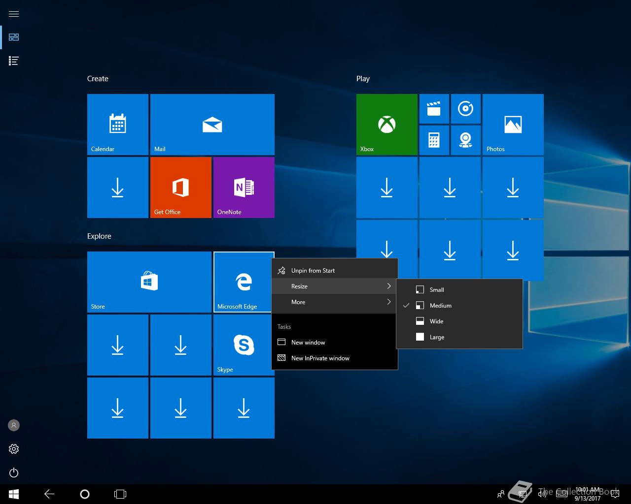Click the Windows Start button
This screenshot has width=631, height=504.
pyautogui.click(x=14, y=494)
